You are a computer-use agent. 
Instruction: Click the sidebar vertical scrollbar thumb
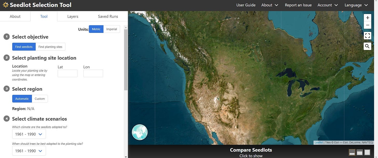click(x=126, y=60)
